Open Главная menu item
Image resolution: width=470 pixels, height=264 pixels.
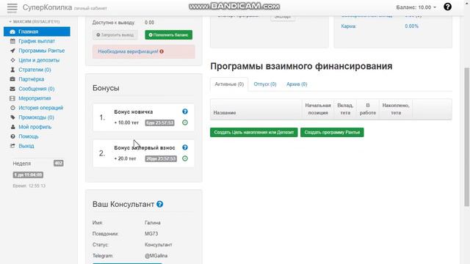[37, 32]
